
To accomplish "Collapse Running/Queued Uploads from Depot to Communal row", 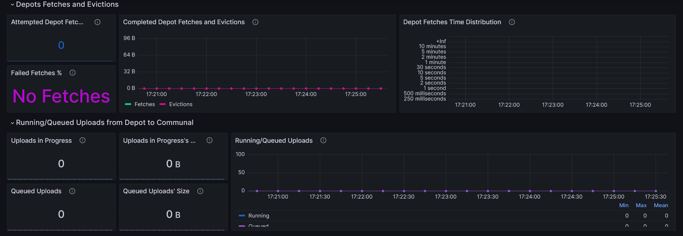I will (12, 123).
